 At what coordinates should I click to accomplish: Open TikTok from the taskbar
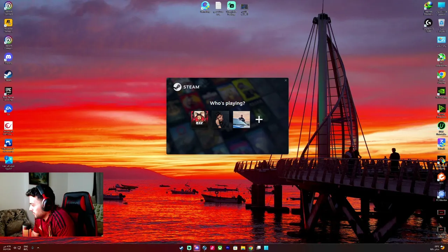(x=212, y=248)
